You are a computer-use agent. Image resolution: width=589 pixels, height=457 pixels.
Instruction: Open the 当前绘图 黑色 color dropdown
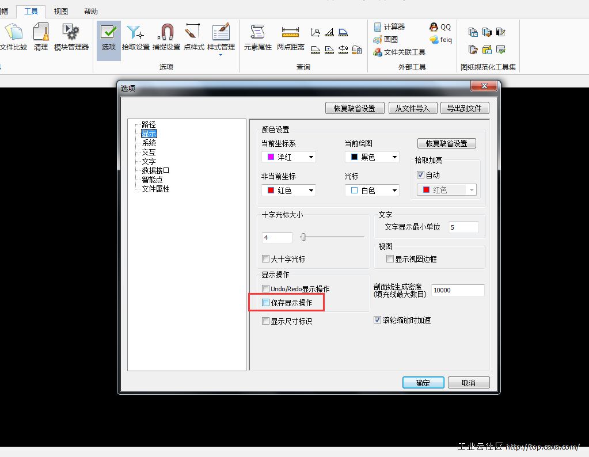[372, 157]
